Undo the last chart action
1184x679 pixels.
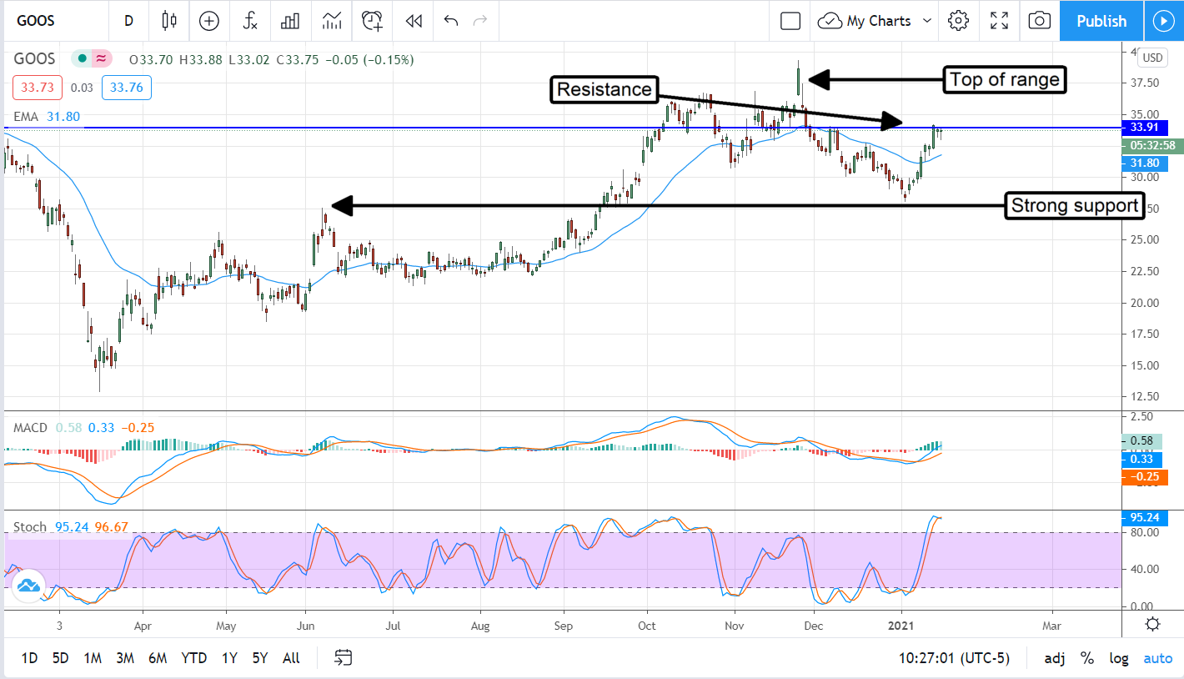tap(451, 21)
